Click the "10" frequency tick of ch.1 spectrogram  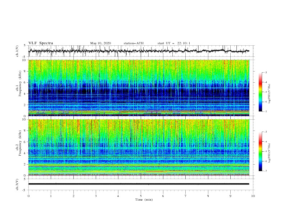coord(25,60)
